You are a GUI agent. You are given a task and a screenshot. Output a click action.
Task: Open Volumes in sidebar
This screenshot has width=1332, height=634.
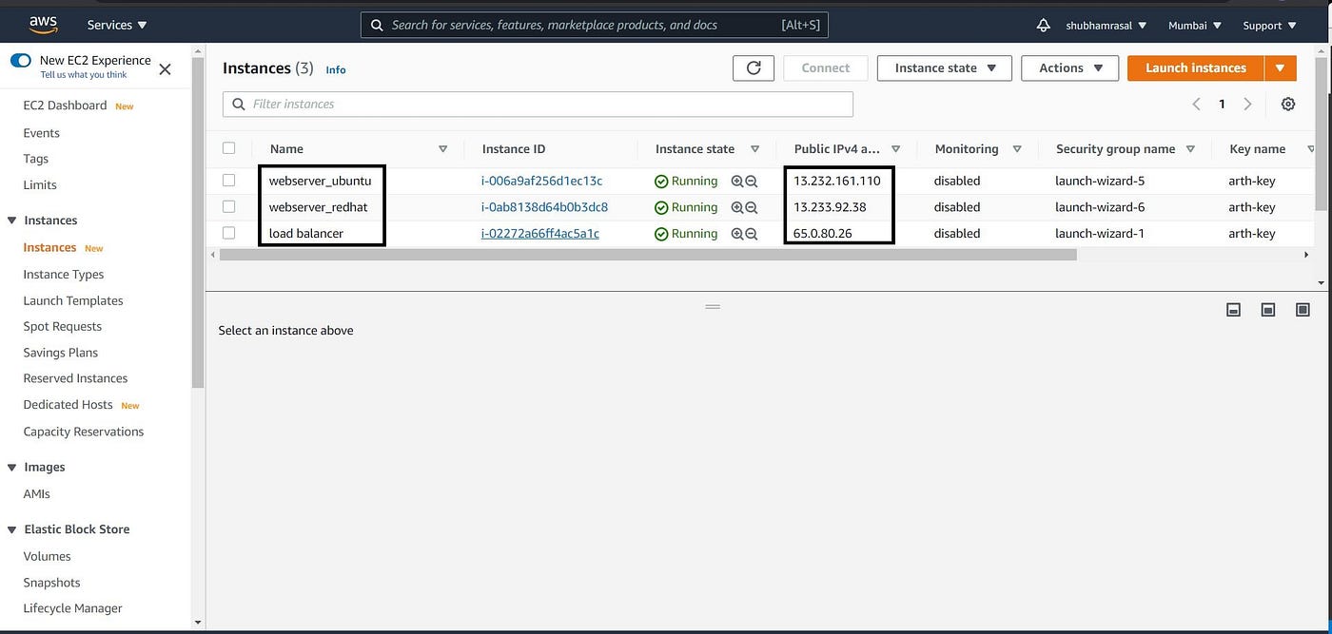click(x=47, y=556)
